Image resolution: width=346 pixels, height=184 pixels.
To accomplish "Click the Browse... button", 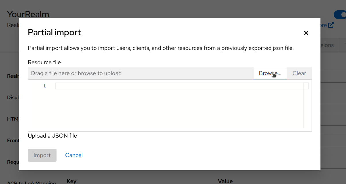I will (x=270, y=73).
